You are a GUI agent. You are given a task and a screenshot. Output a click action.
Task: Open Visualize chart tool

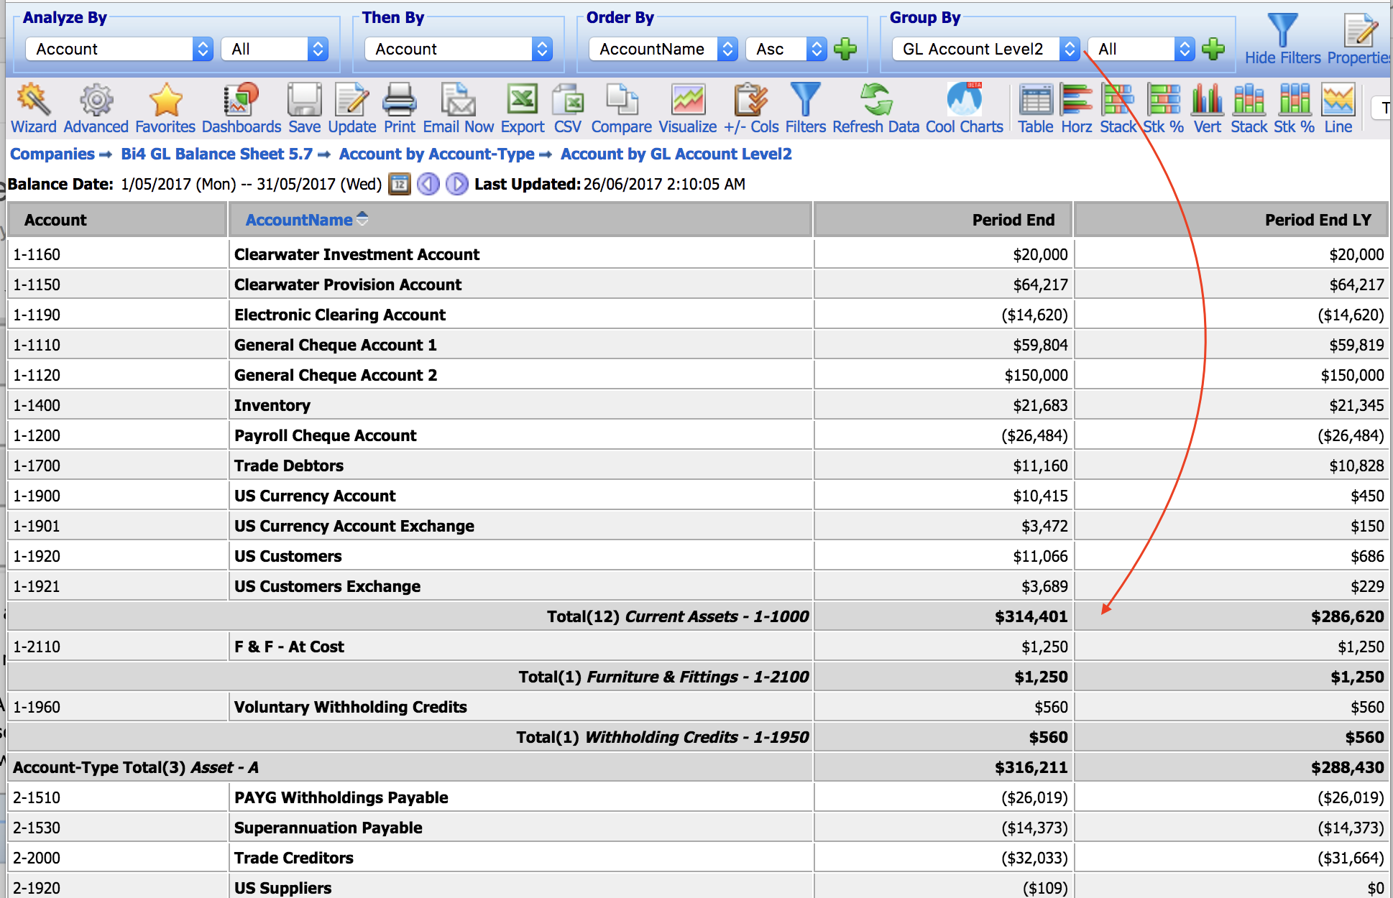coord(687,108)
